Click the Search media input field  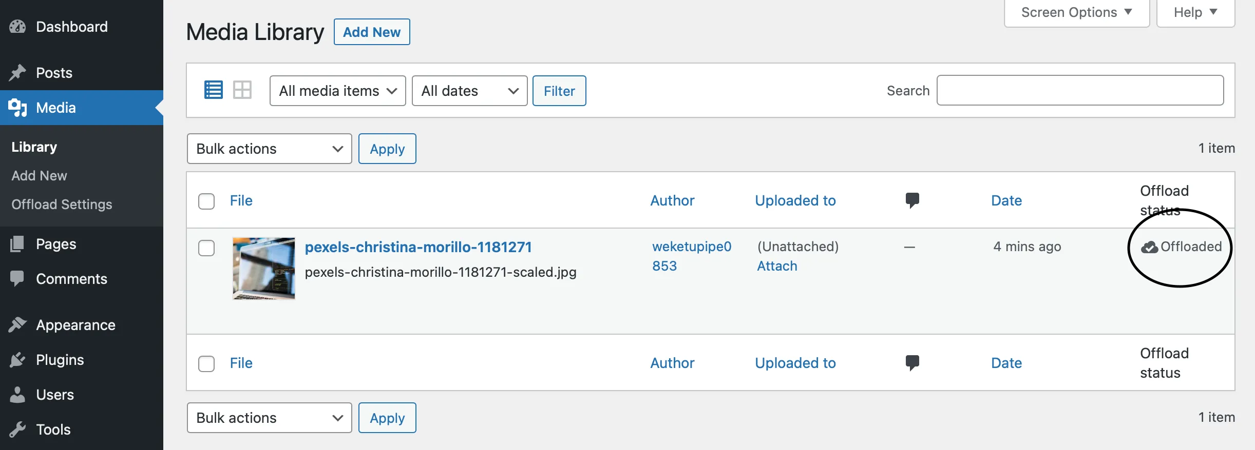point(1080,90)
